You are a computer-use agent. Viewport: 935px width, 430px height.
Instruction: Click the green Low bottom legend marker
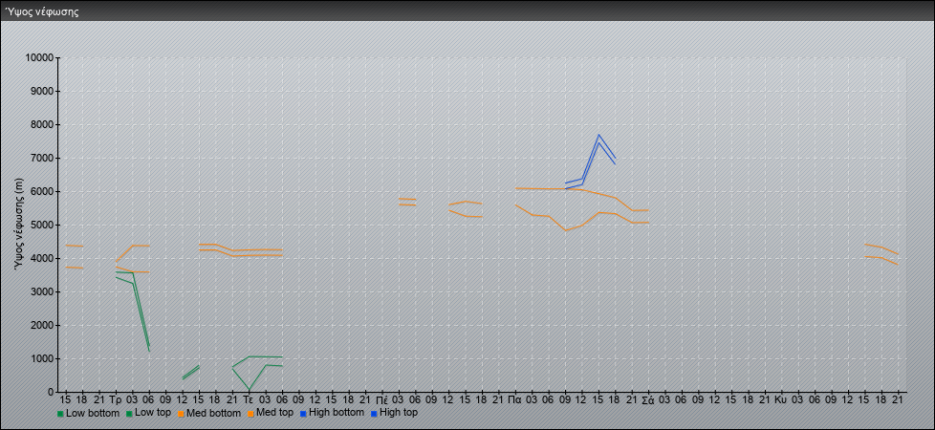61,414
